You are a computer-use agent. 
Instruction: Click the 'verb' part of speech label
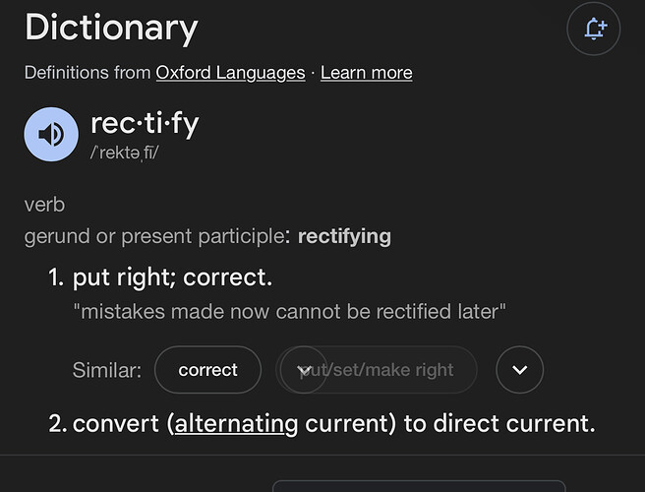point(44,205)
